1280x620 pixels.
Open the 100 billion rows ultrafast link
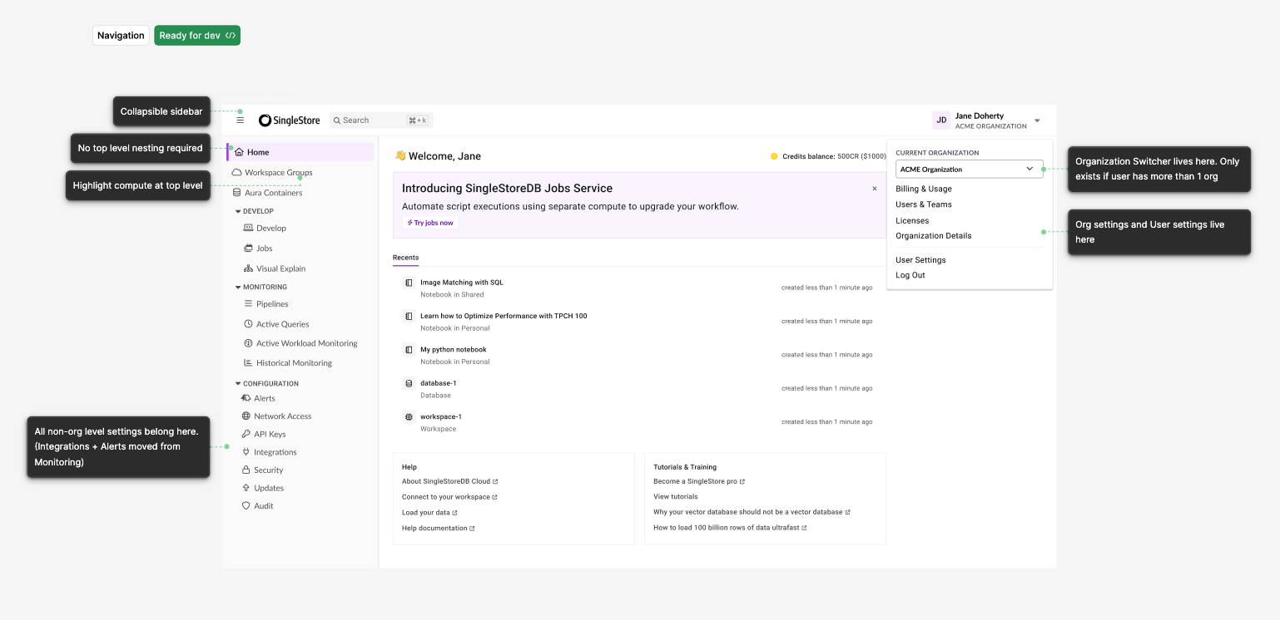point(730,528)
